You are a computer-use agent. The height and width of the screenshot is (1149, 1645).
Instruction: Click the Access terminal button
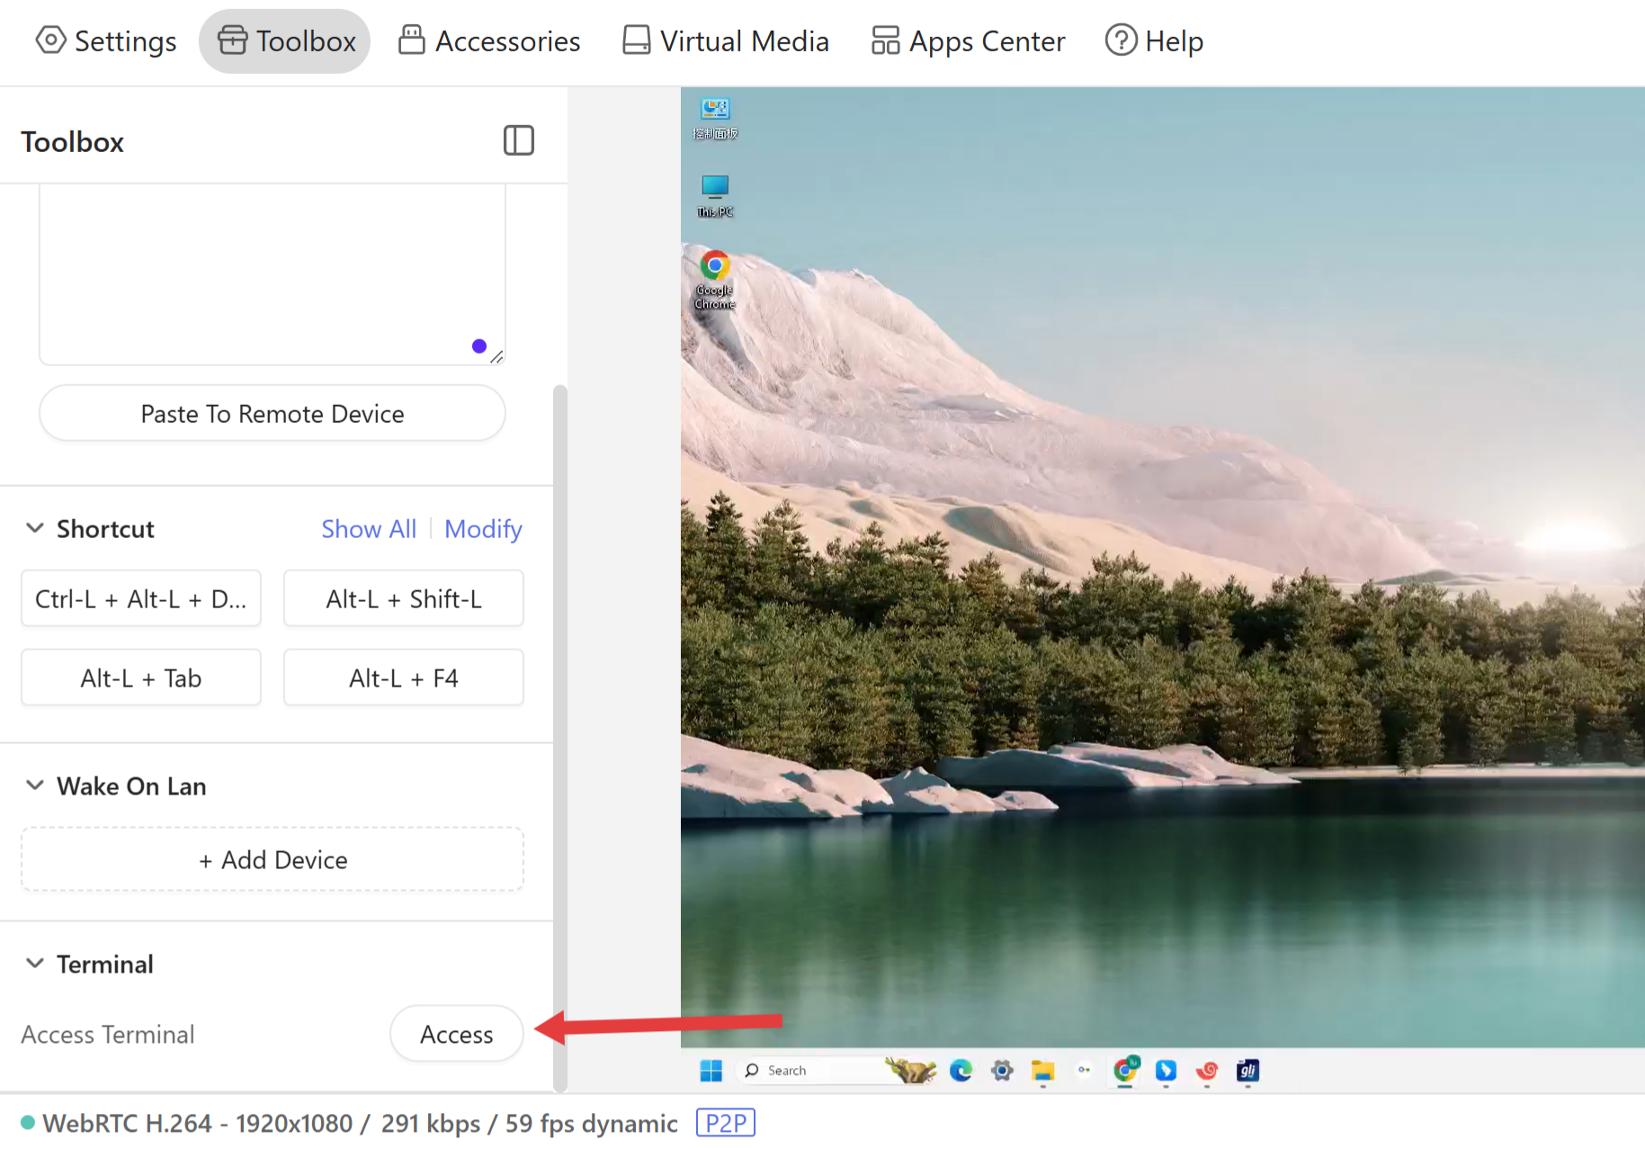point(456,1034)
